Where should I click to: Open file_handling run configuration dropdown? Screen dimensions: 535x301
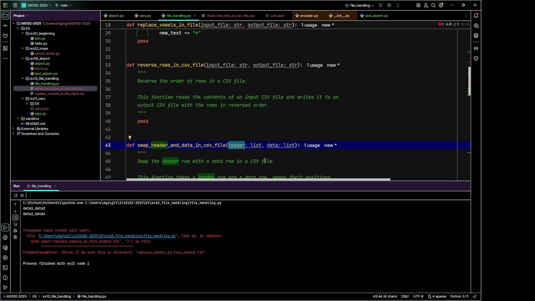[359, 5]
